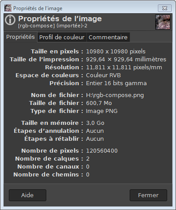Click the 600,7 Mo file size value
The image size is (176, 210).
(99, 103)
